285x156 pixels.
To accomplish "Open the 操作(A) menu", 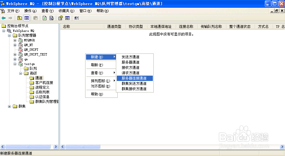I will [x=30, y=11].
